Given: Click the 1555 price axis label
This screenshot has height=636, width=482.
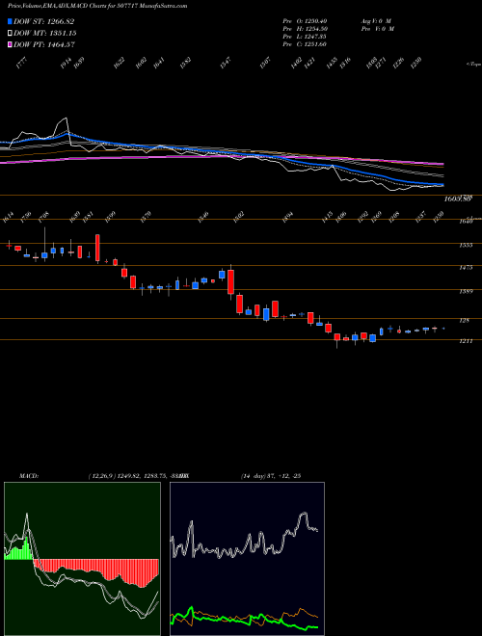Looking at the screenshot, I should click(x=465, y=246).
